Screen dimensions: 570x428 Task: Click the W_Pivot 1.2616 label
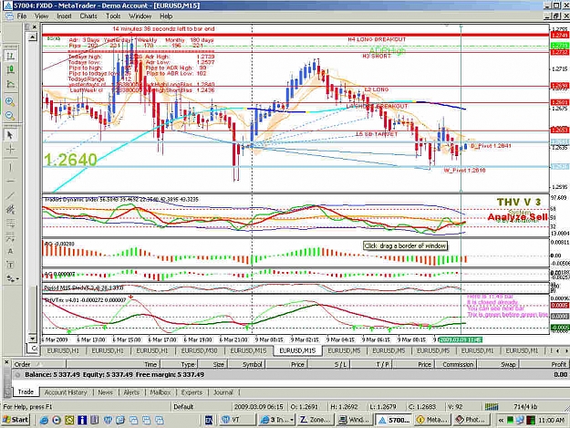point(464,170)
